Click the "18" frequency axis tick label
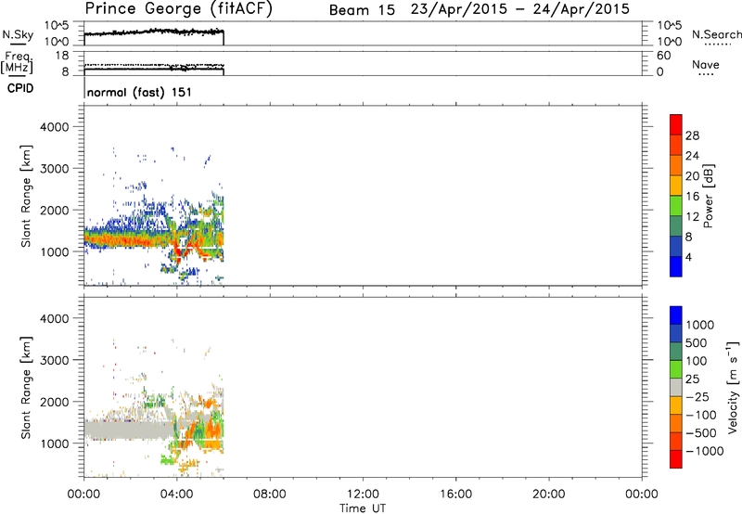 click(62, 56)
